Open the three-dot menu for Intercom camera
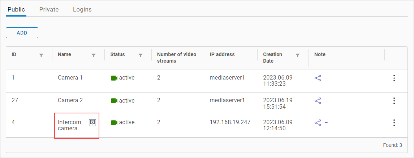The height and width of the screenshot is (158, 414). 394,123
